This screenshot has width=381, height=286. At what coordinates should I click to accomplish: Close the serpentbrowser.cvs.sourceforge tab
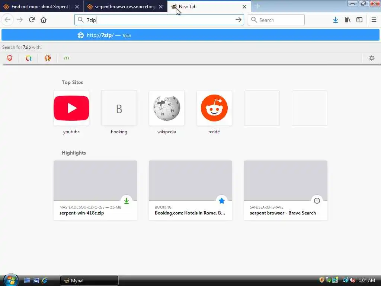[x=161, y=7]
